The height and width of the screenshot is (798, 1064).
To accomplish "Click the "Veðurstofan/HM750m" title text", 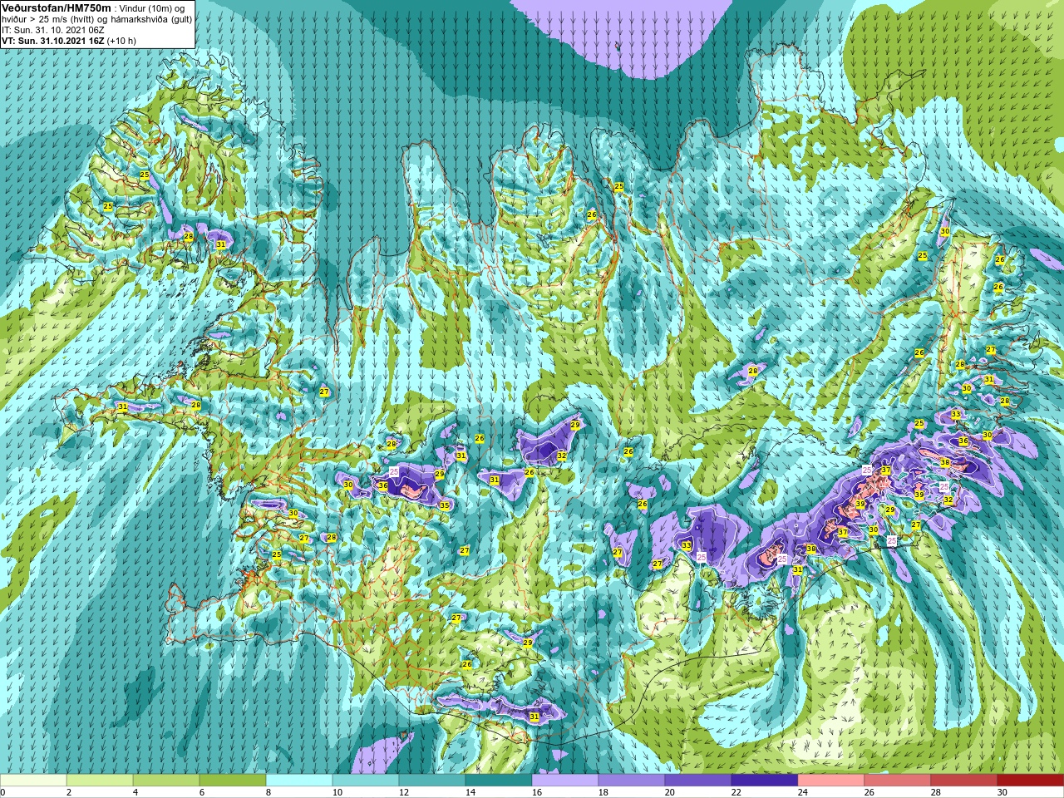I will pyautogui.click(x=57, y=7).
